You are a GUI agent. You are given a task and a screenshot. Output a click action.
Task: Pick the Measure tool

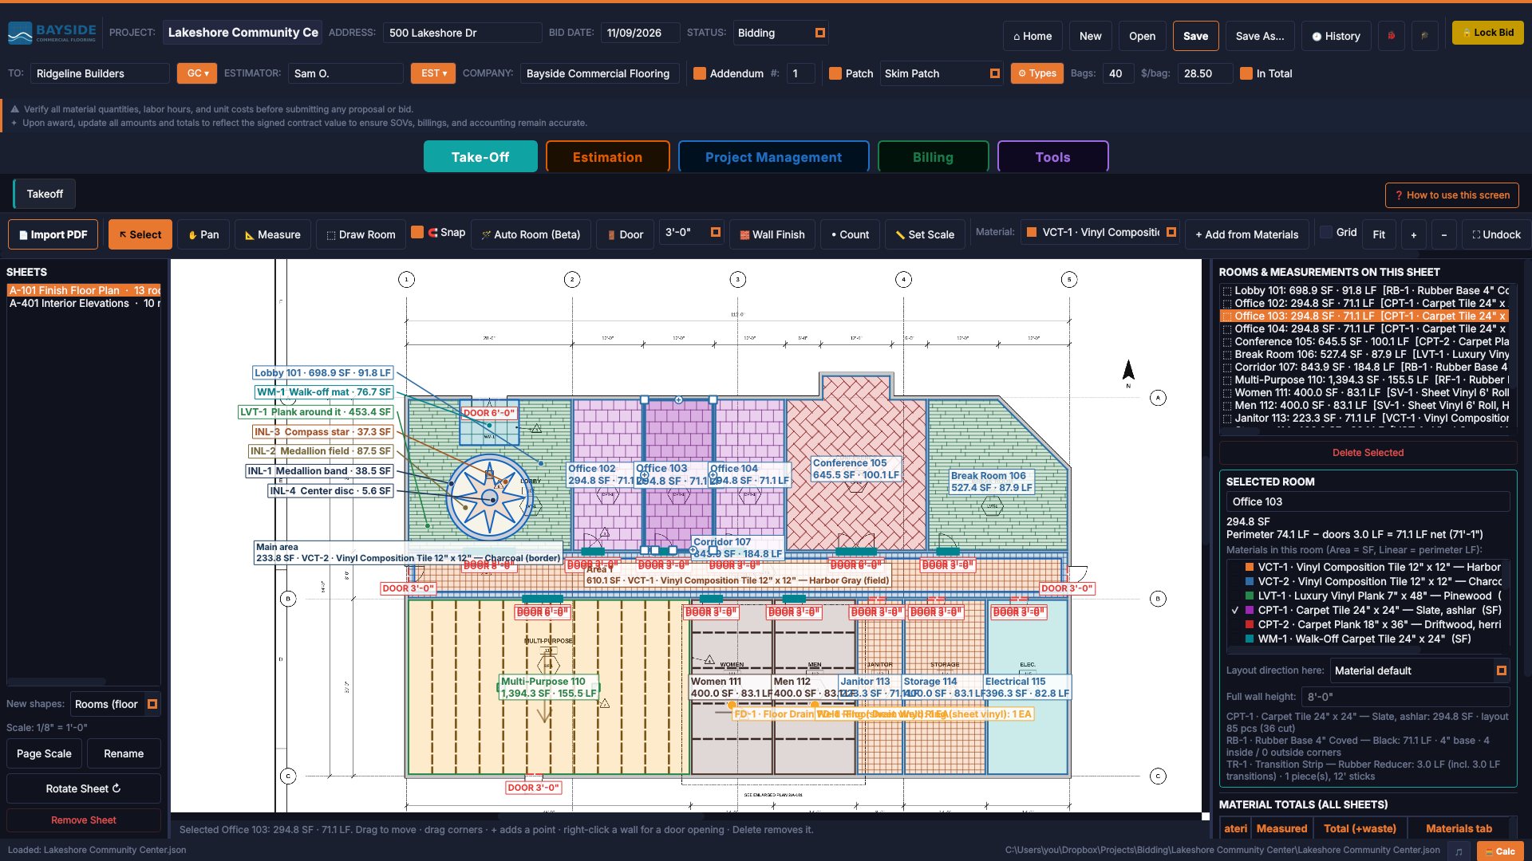(272, 234)
